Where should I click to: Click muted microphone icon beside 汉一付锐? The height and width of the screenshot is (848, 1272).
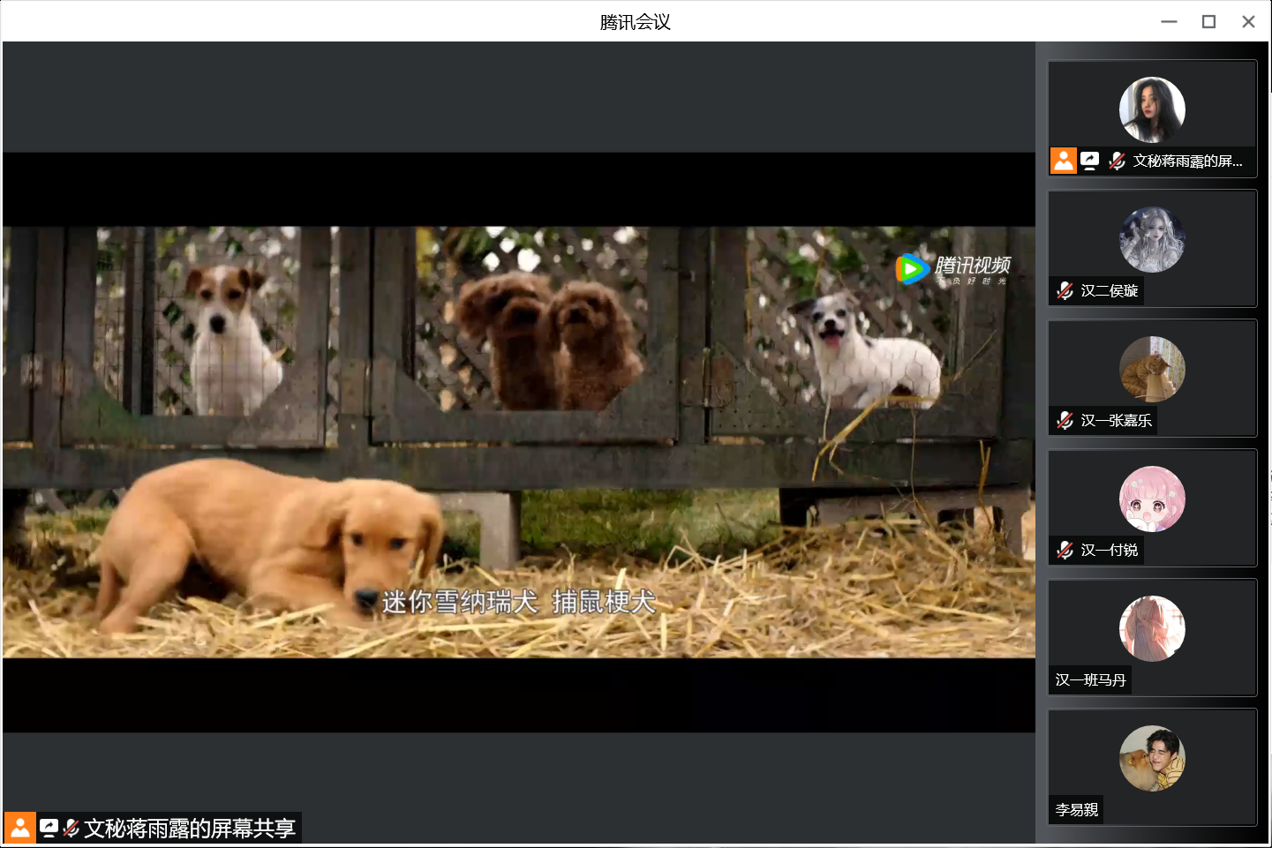click(1065, 550)
